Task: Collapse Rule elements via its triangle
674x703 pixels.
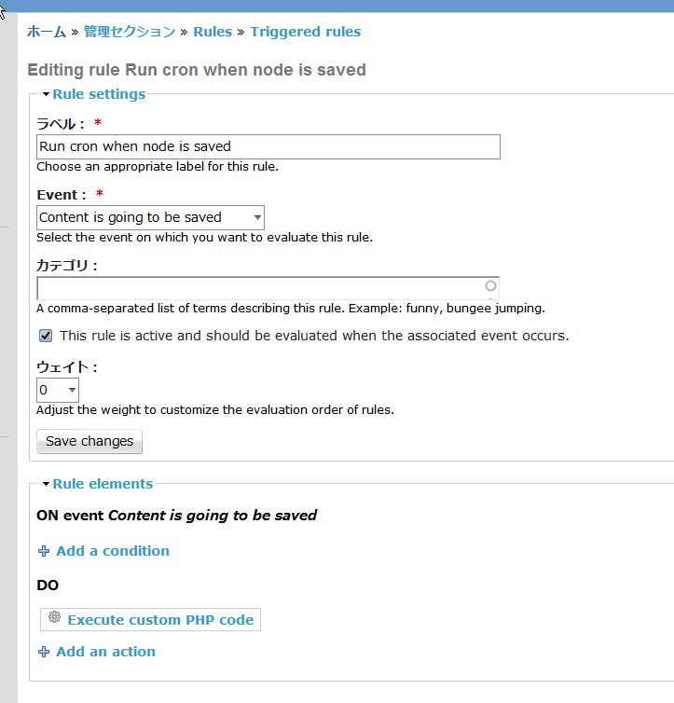Action: 46,484
